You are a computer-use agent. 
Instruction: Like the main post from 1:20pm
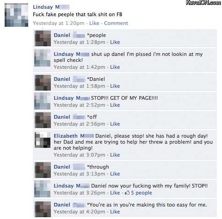[94, 23]
